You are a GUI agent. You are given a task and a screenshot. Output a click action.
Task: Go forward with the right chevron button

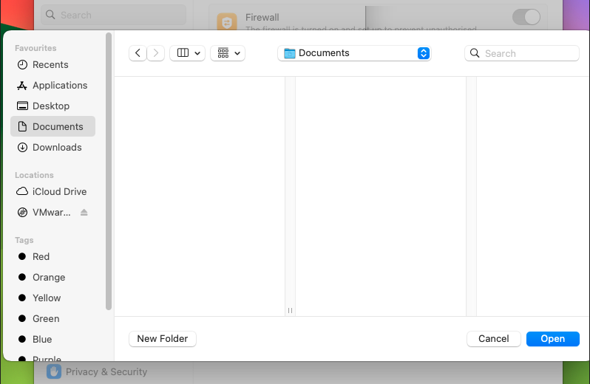point(156,53)
